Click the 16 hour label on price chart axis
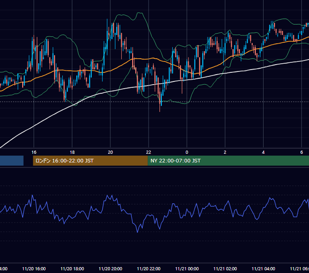Viewport: 309px width, 273px height. 34,152
